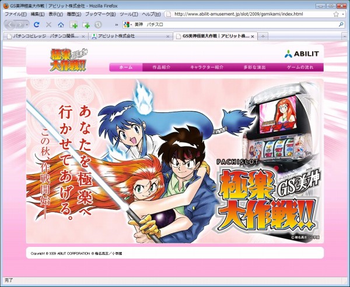Run the search with the magnifier icon
The height and width of the screenshot is (287, 350).
pyautogui.click(x=341, y=24)
